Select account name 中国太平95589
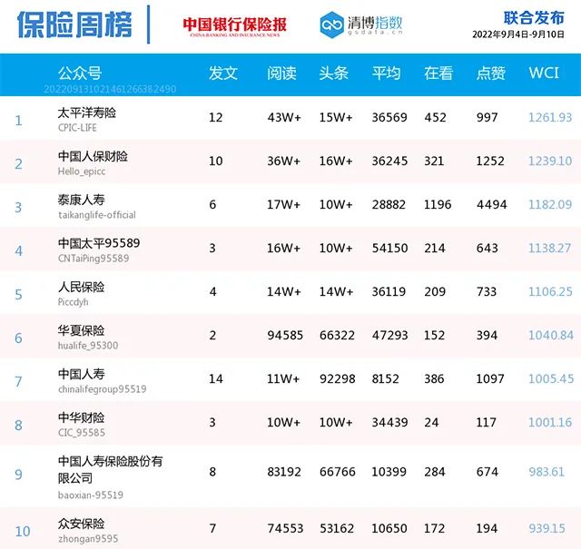581x549 pixels. click(x=99, y=243)
